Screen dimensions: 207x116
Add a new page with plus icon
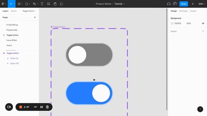(35, 17)
